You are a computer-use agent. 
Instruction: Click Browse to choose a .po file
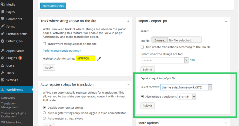(160, 40)
